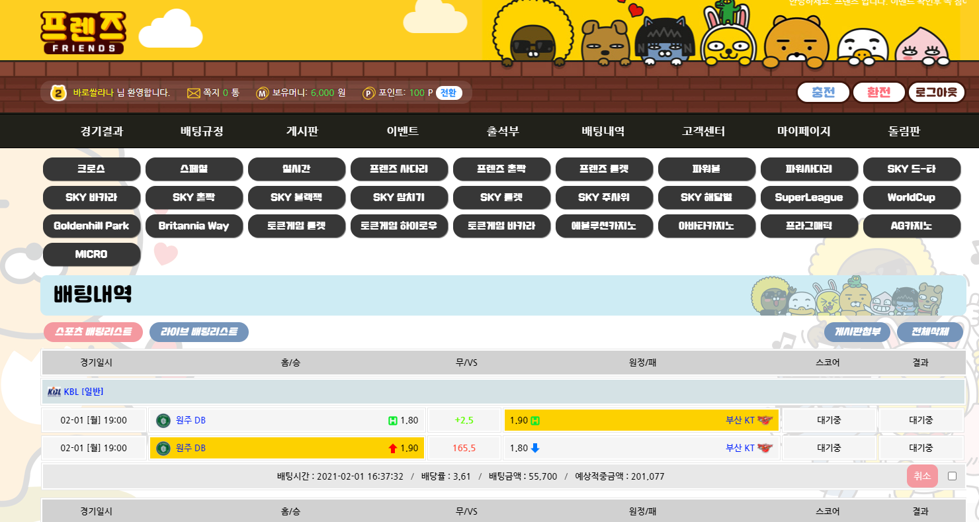Open the 파워볼 game category
This screenshot has height=522, width=979.
click(x=706, y=169)
